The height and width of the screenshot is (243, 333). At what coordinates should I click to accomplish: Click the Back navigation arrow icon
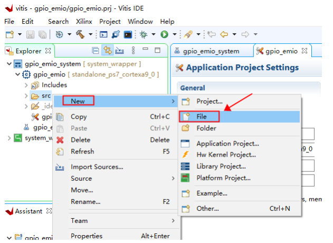[x=224, y=34]
